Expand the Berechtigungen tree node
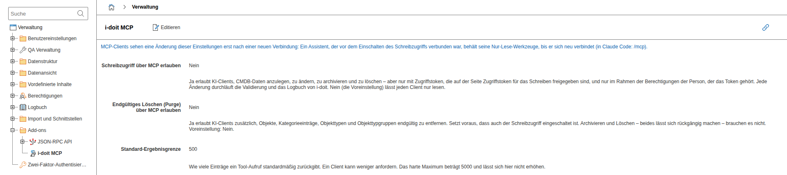The image size is (787, 175). [x=12, y=96]
